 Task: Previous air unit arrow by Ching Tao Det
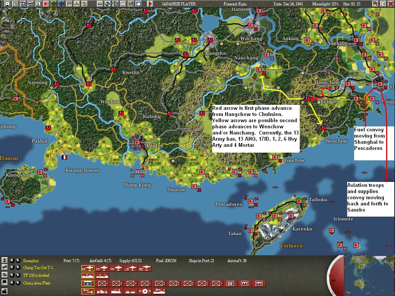[x=12, y=267]
